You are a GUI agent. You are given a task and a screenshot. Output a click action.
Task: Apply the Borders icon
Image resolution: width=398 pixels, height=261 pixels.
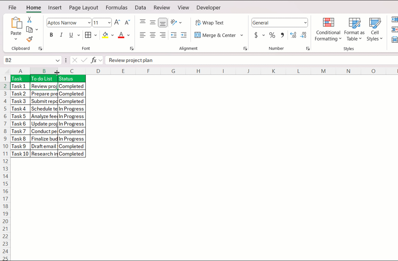pos(88,35)
